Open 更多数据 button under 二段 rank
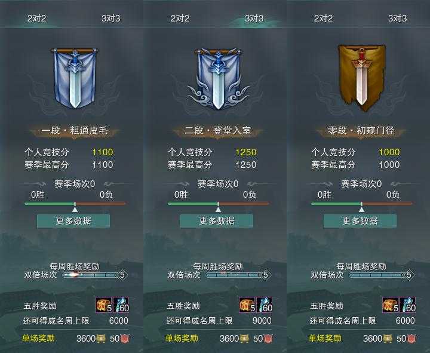The width and height of the screenshot is (430, 353). (217, 221)
